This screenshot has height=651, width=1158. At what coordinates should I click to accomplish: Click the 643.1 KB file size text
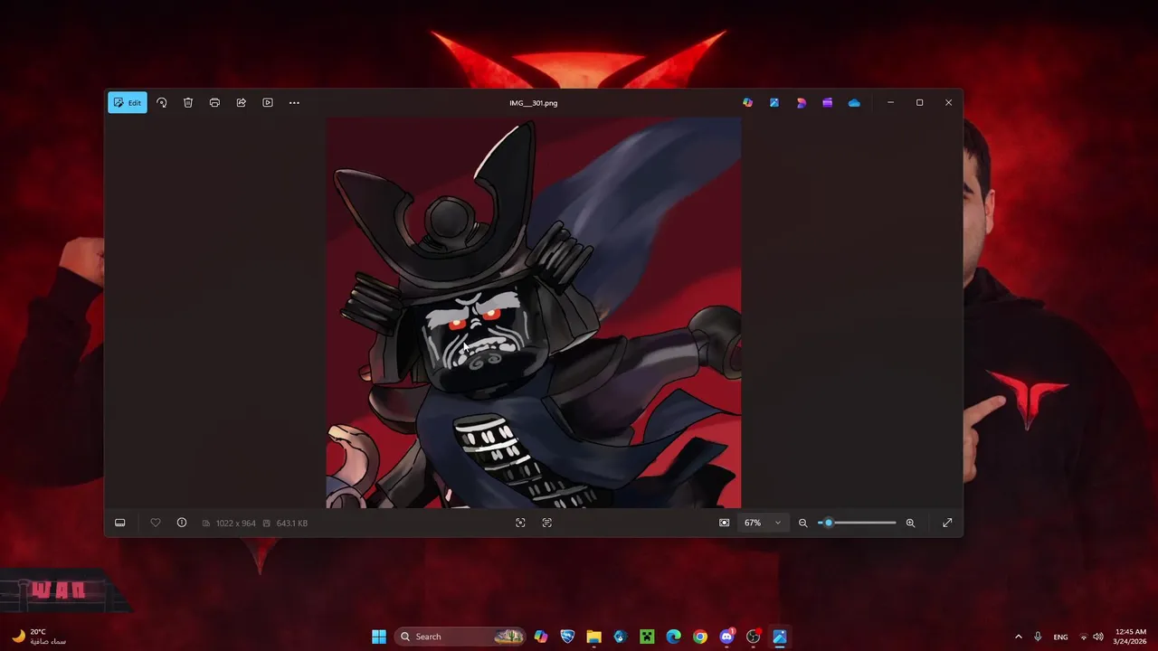(x=291, y=524)
